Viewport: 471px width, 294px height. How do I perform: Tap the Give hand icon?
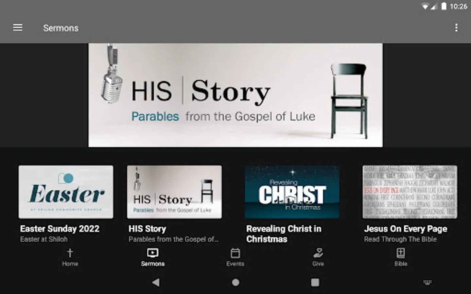click(318, 253)
